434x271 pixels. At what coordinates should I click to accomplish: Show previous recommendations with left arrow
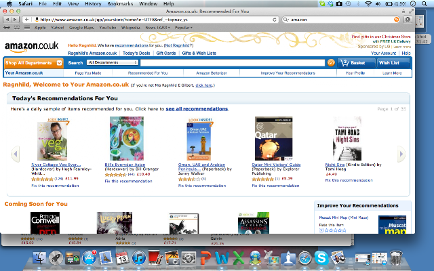click(16, 154)
